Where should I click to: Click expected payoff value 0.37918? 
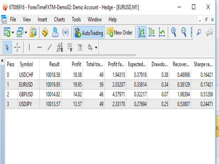click(x=140, y=75)
